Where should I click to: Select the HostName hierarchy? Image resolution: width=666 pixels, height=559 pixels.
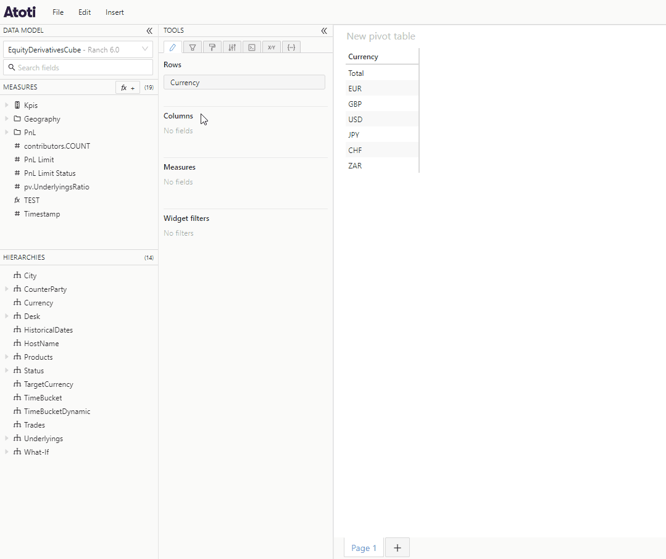41,344
